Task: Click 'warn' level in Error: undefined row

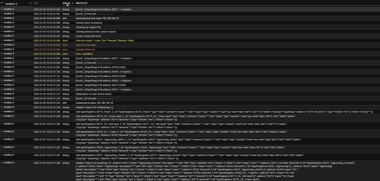Action: coord(65,54)
